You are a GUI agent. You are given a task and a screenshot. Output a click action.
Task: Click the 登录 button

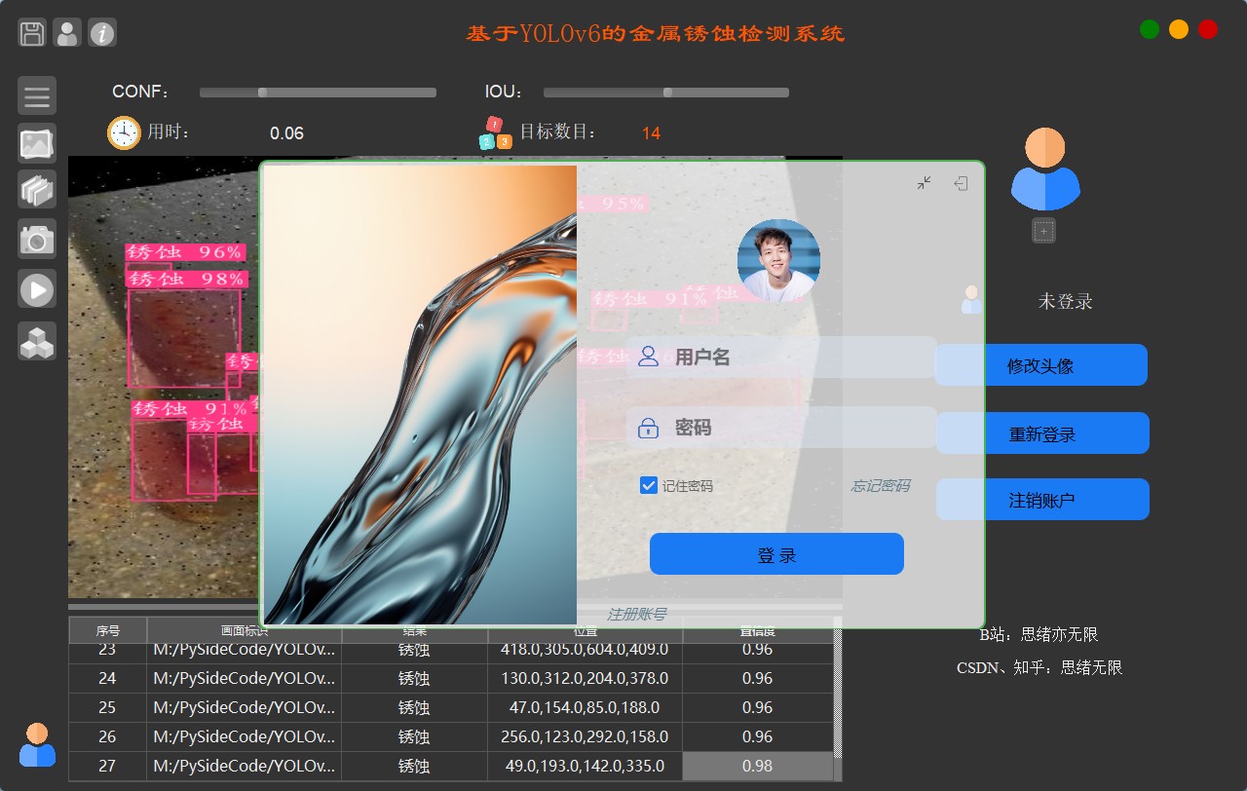pyautogui.click(x=776, y=554)
